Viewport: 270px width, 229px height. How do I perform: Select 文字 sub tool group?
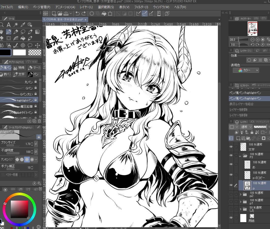click(x=19, y=74)
